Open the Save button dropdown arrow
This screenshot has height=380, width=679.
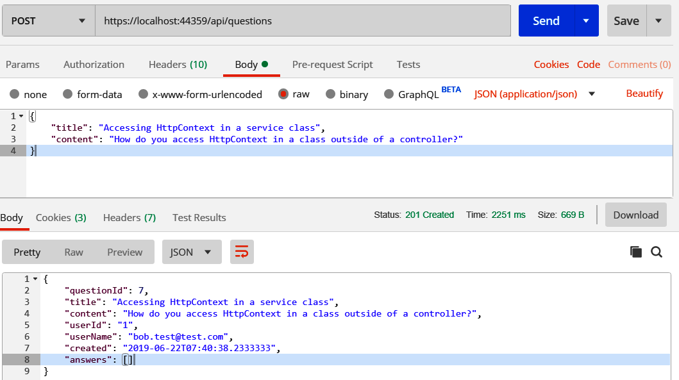click(658, 21)
